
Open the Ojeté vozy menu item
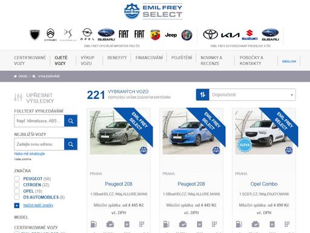coord(61,61)
